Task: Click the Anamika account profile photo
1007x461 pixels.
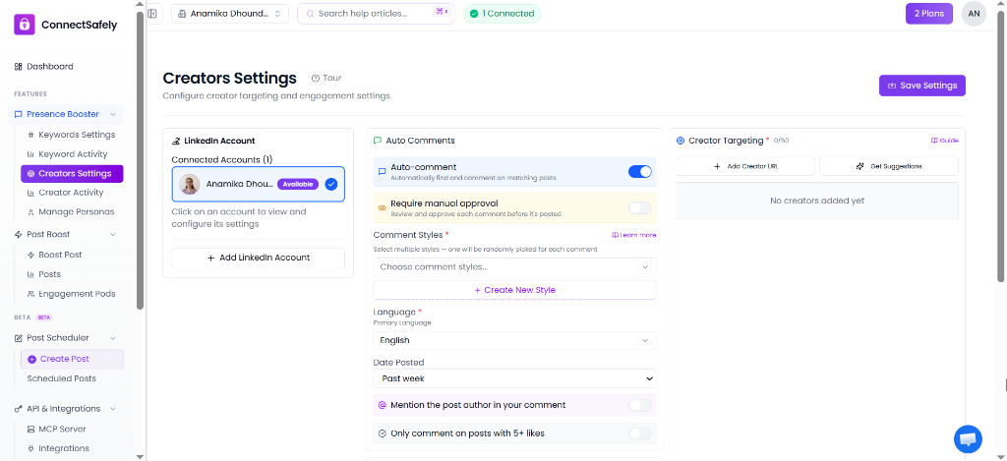Action: [190, 184]
